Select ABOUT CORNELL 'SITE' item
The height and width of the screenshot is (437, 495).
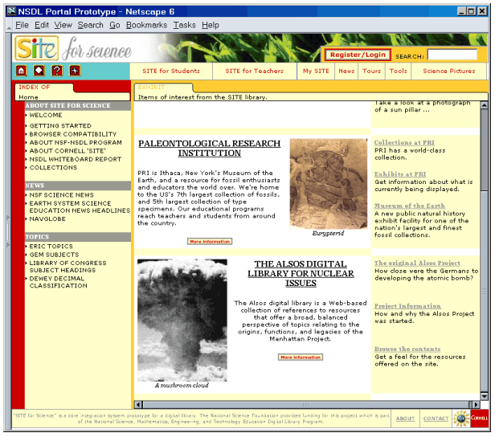67,151
